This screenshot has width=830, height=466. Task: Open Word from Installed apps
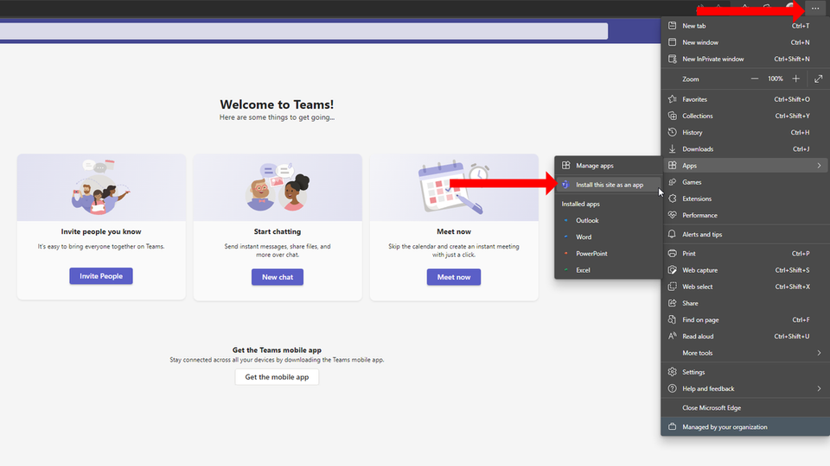[608, 236]
